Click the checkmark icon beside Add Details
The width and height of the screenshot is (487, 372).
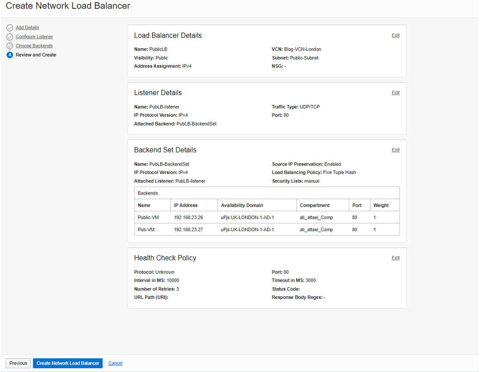(x=10, y=28)
